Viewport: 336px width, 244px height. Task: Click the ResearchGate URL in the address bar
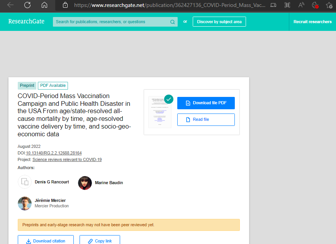[170, 5]
